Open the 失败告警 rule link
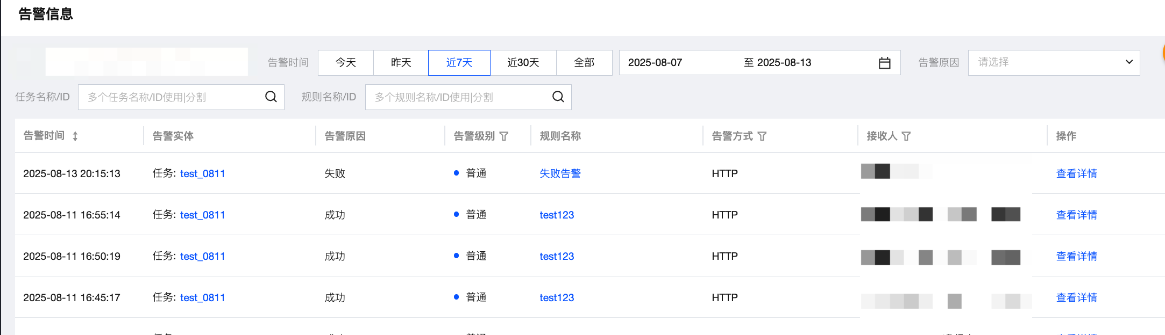This screenshot has width=1165, height=335. tap(560, 173)
